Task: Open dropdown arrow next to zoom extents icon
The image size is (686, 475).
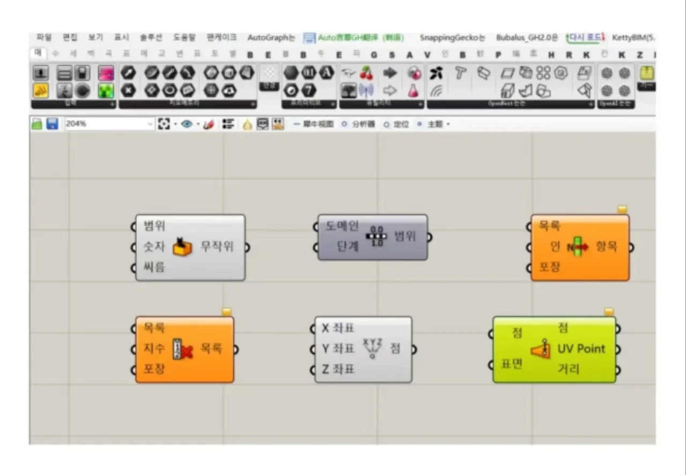Action: coord(175,125)
